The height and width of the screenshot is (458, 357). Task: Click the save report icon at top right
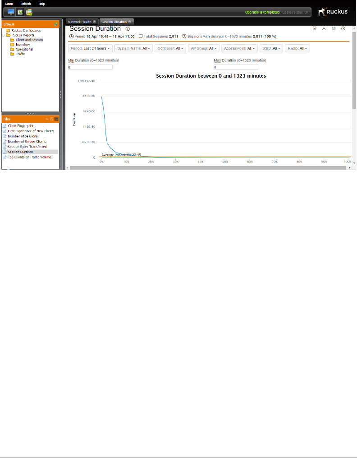tap(315, 28)
